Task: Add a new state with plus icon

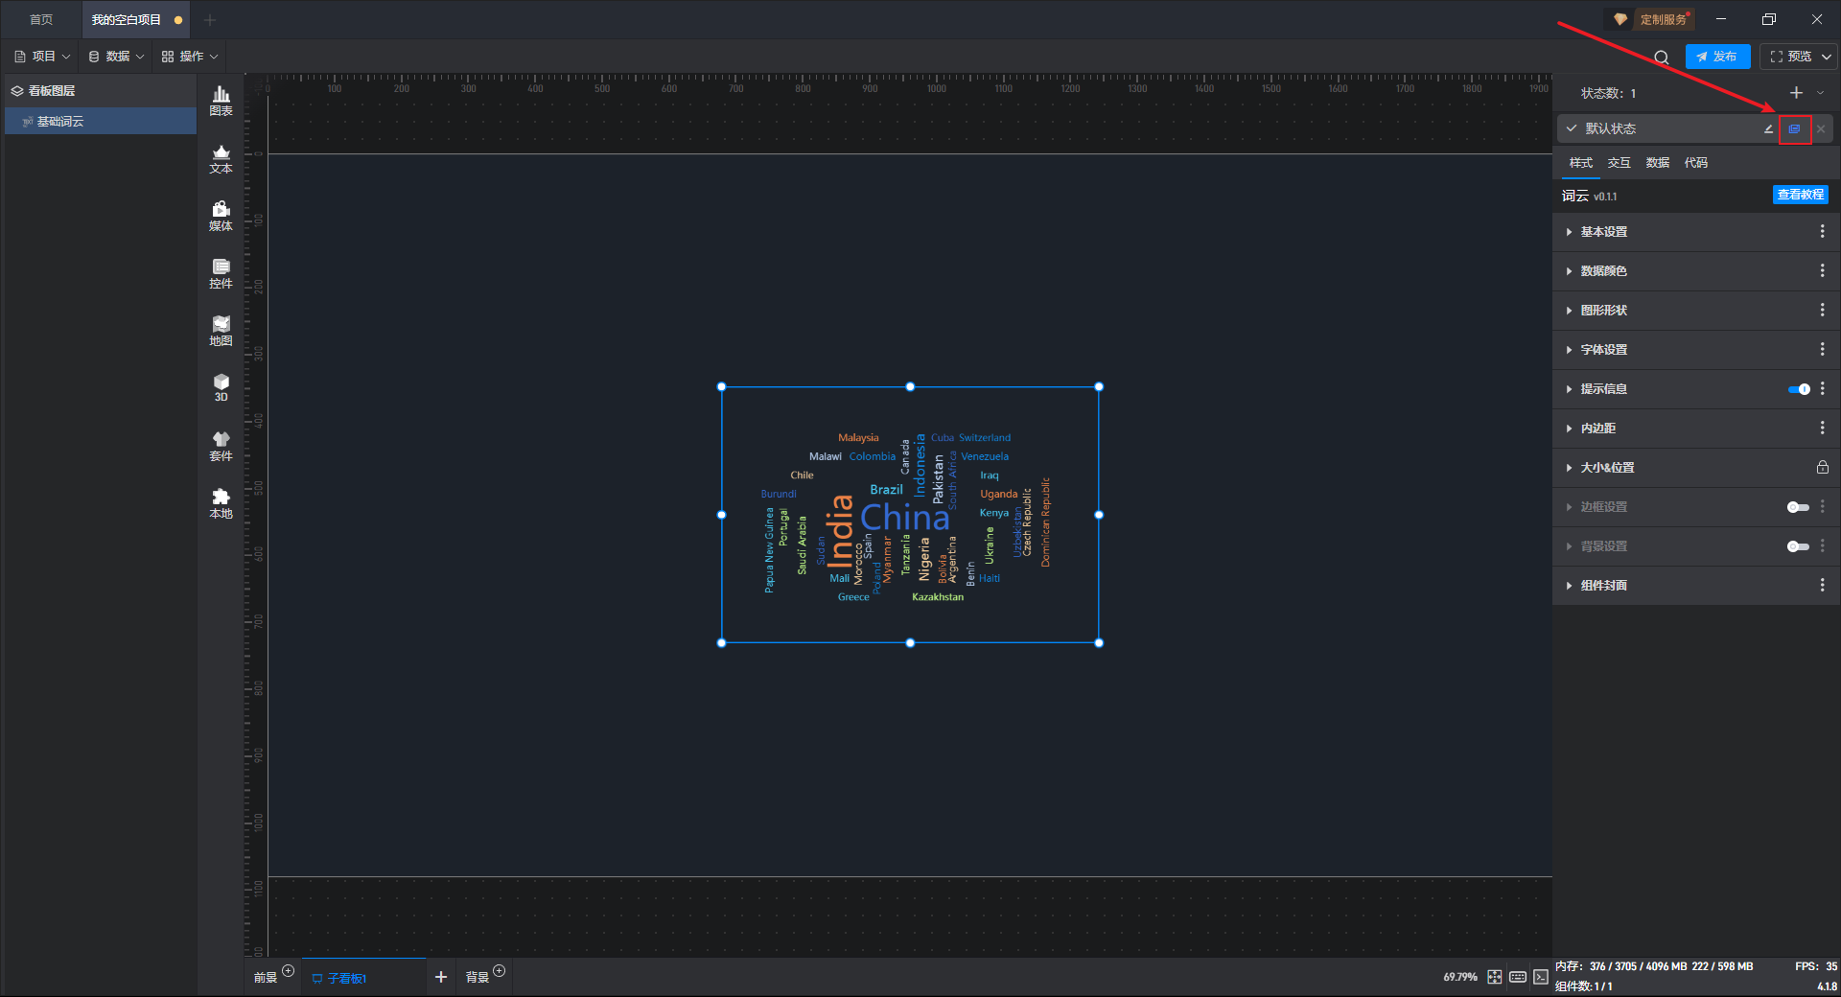Action: coord(1796,93)
